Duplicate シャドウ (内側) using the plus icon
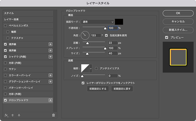This screenshot has width=196, height=121. pyautogui.click(x=50, y=57)
